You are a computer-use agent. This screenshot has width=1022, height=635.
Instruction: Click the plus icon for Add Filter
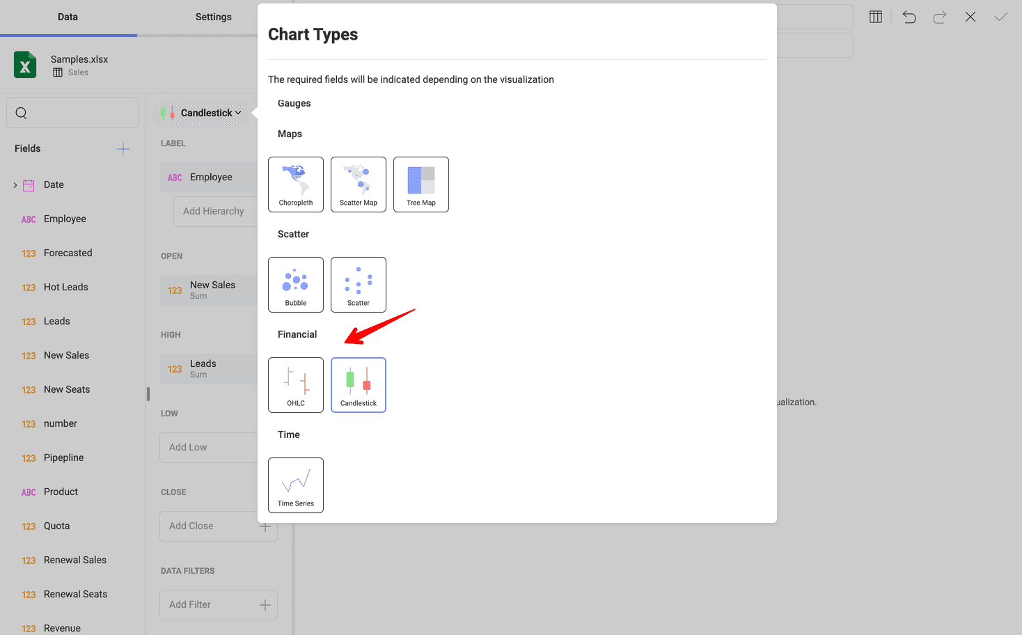pos(265,605)
